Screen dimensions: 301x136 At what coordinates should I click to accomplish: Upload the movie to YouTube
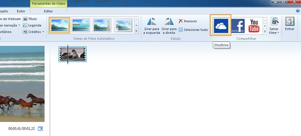(x=254, y=26)
